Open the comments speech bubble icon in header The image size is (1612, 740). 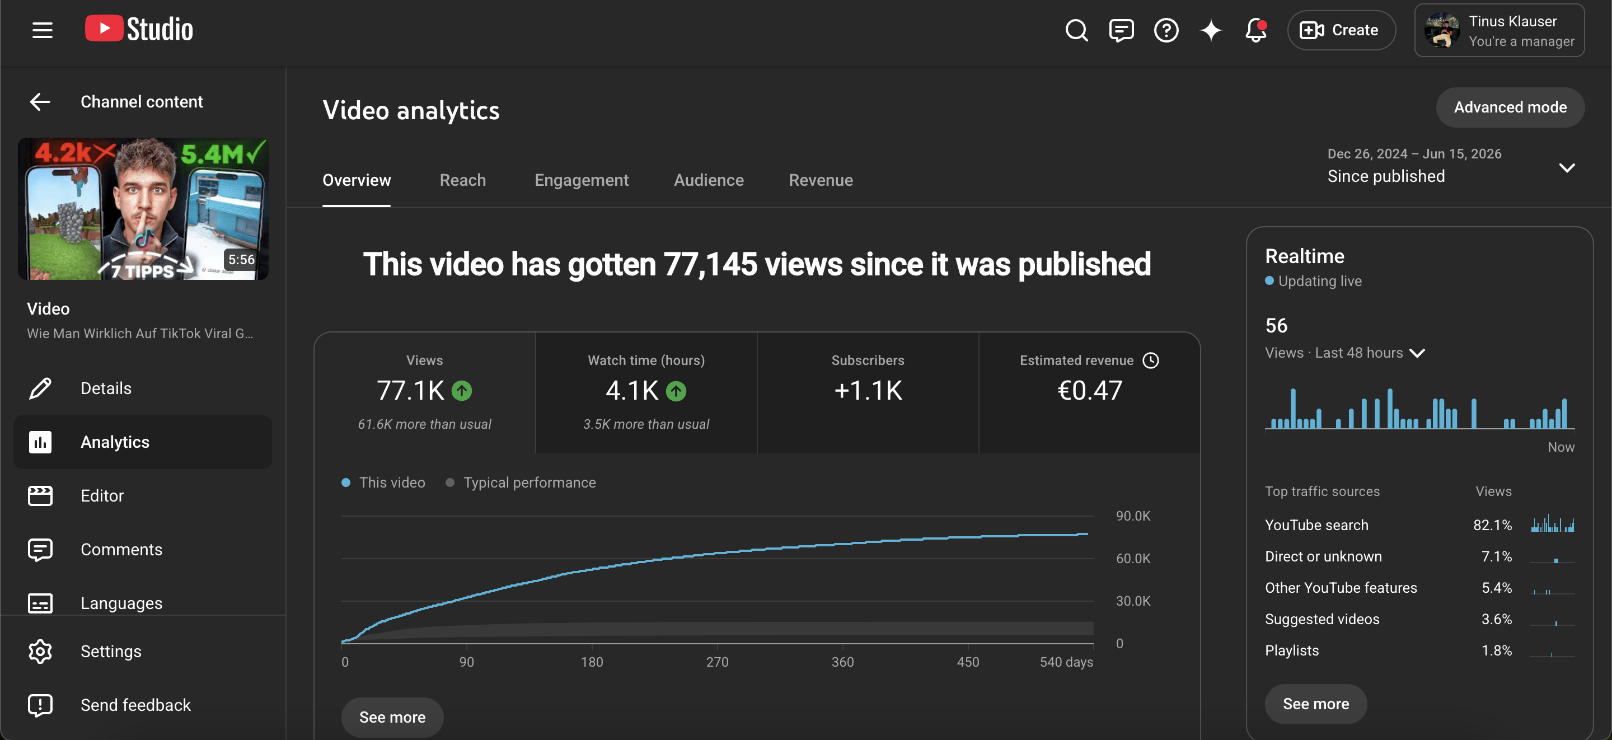pyautogui.click(x=1121, y=30)
